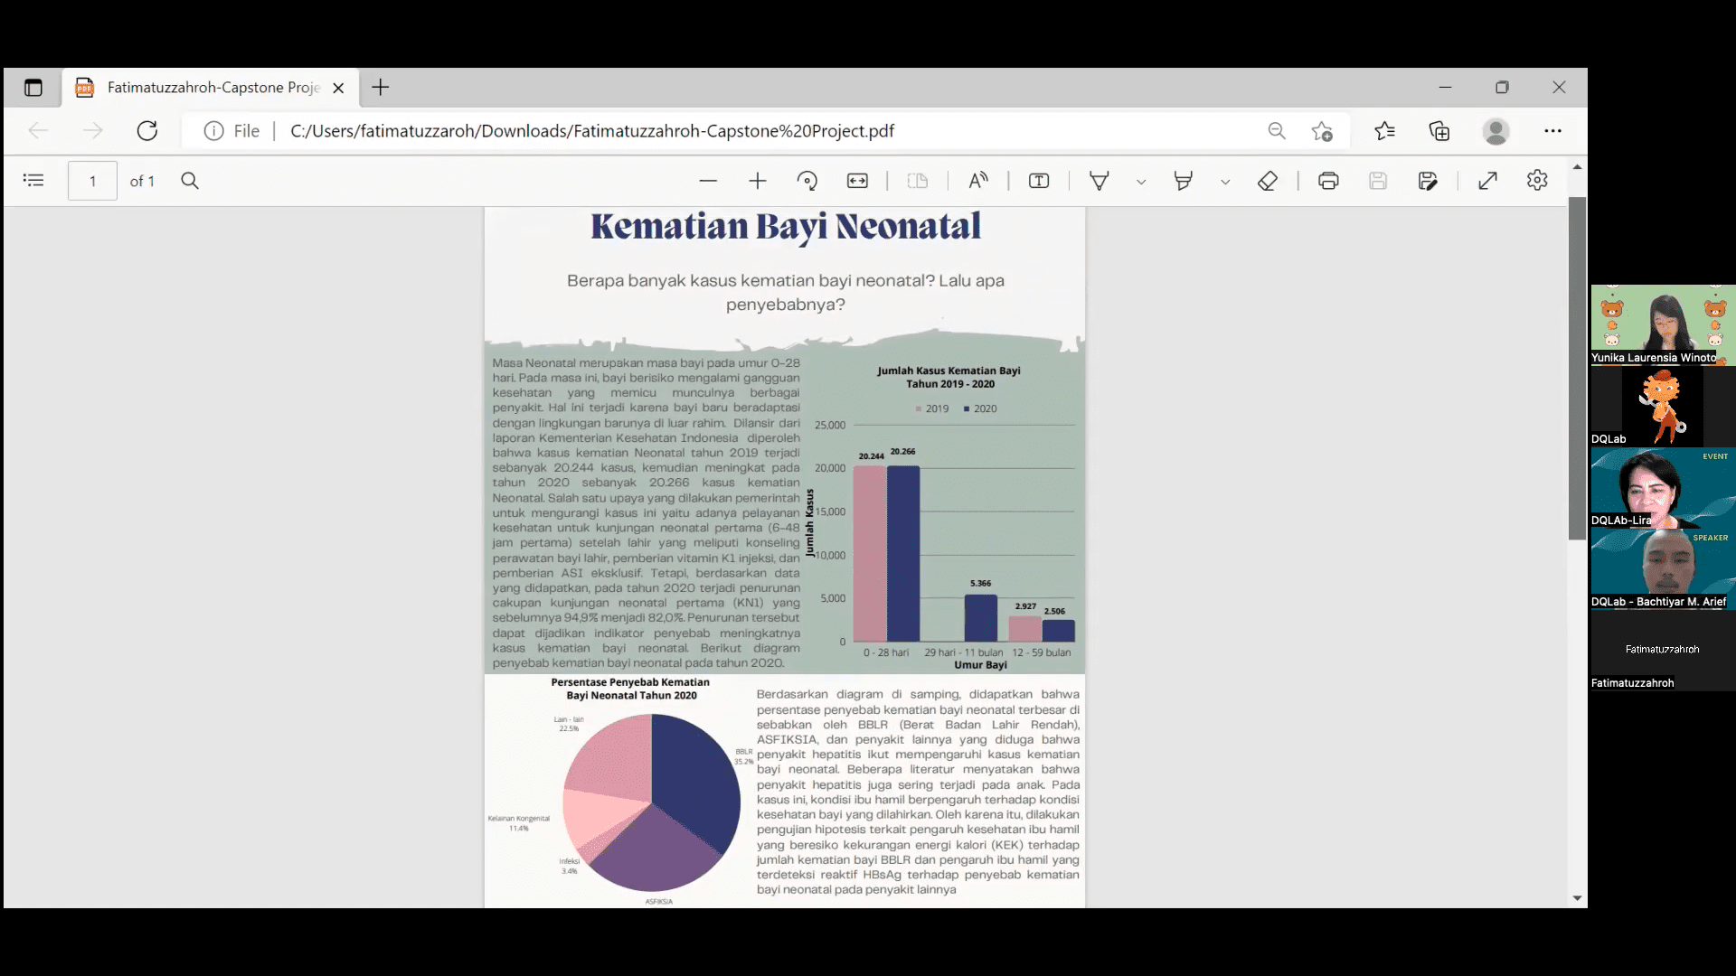Open the table of contents panel

[33, 181]
